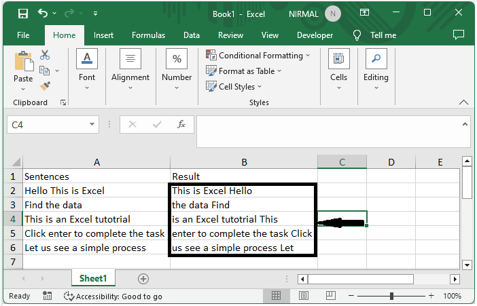The image size is (477, 306).
Task: Click vertical scrollbar up arrow
Action: click(467, 161)
